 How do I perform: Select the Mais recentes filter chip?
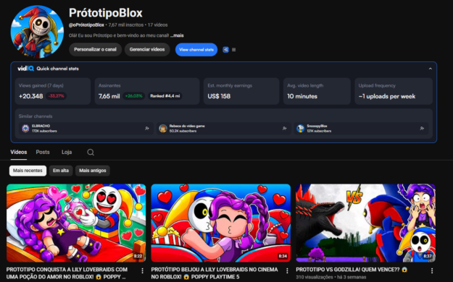pos(28,171)
